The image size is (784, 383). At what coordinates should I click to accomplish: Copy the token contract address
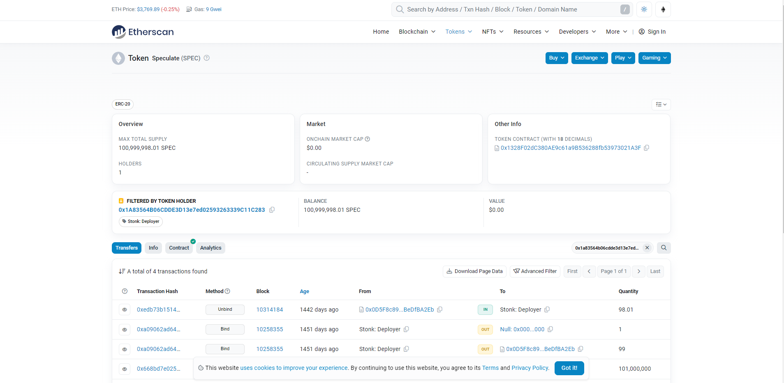[x=646, y=148]
